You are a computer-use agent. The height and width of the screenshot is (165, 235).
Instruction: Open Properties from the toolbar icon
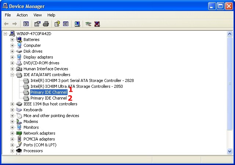37,24
